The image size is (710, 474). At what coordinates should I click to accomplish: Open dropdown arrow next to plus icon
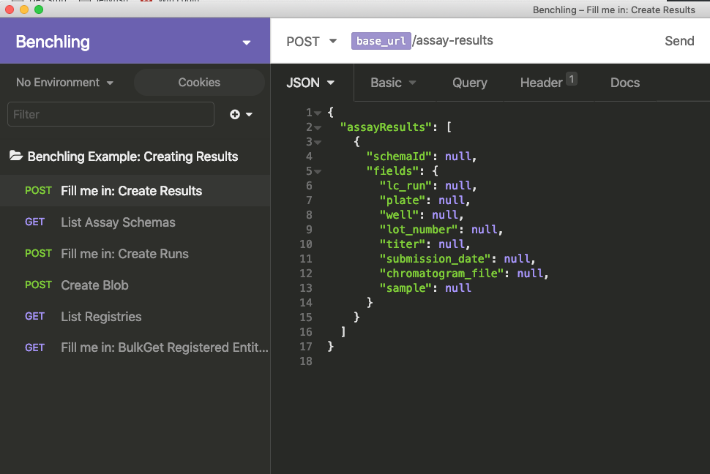tap(249, 115)
